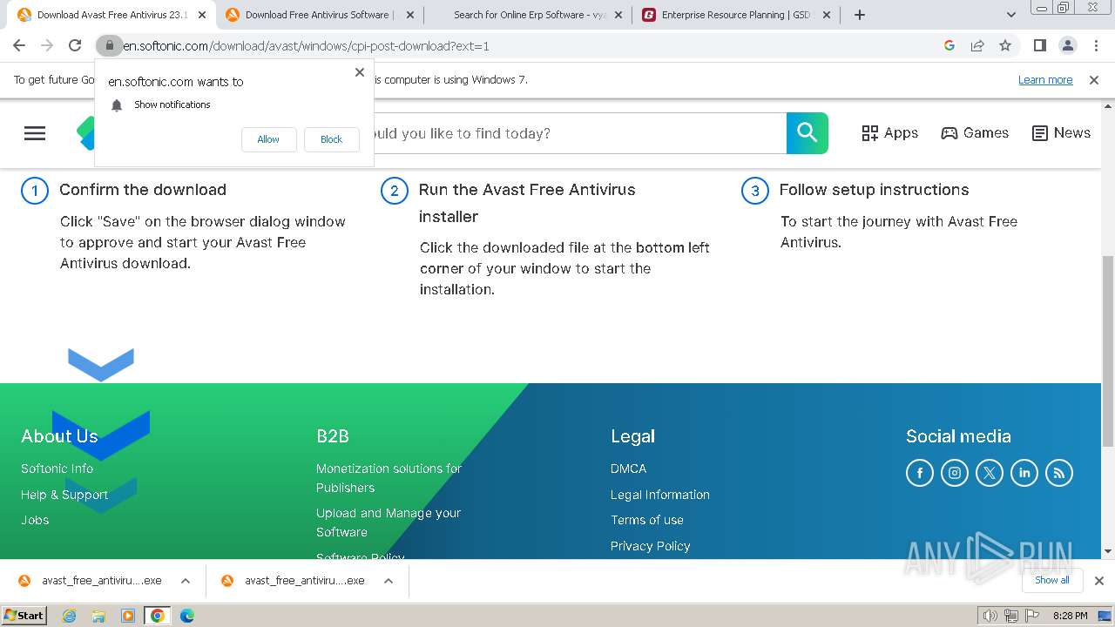1115x627 pixels.
Task: Close the downloads bar
Action: pyautogui.click(x=1098, y=581)
